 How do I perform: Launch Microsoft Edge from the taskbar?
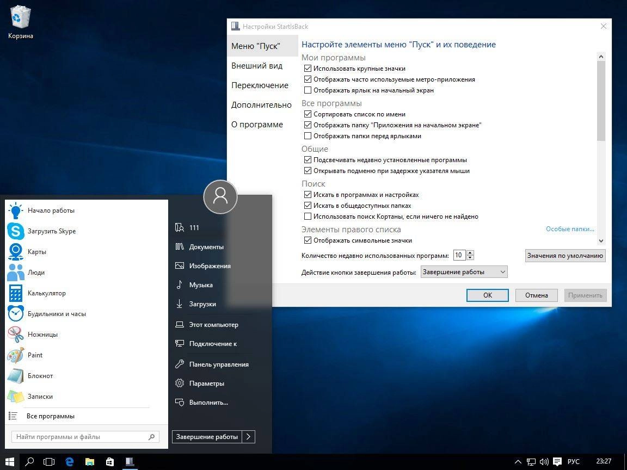[x=70, y=462]
